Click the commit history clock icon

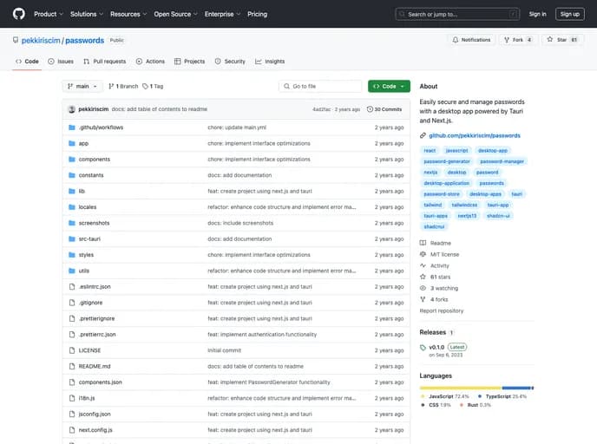tap(370, 109)
